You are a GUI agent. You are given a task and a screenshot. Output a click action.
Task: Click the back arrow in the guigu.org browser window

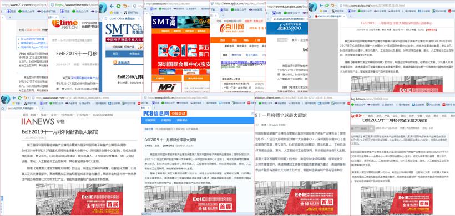(321, 6)
